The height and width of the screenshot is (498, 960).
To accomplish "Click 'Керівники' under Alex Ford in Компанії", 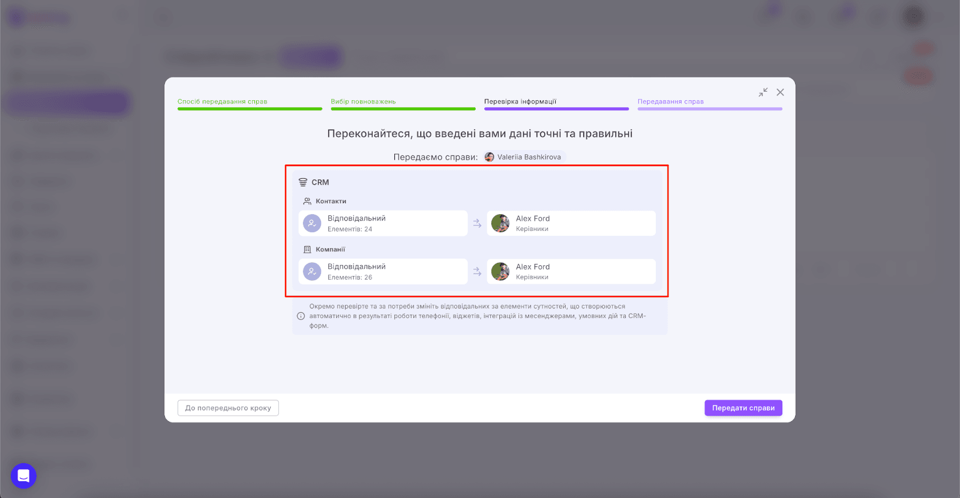I will (x=532, y=277).
